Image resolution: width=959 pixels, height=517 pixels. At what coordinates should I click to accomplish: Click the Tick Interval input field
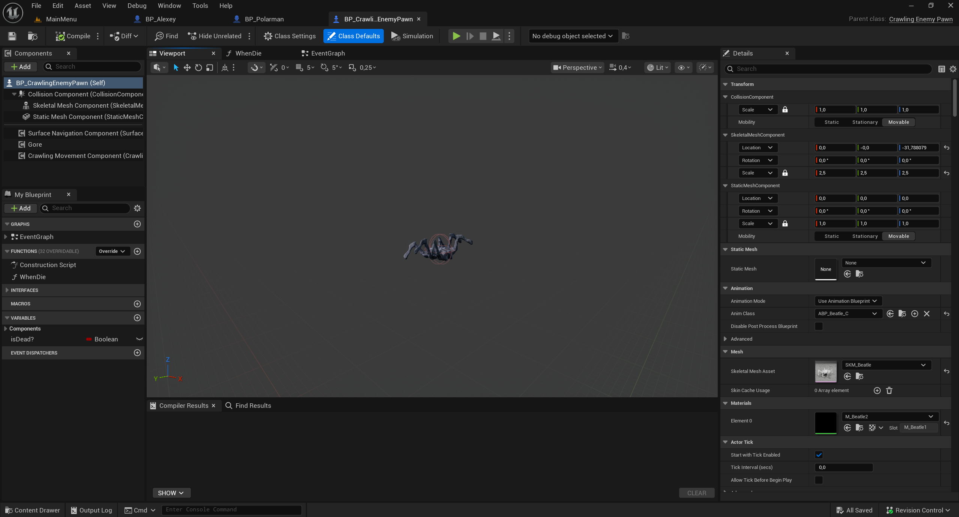(x=844, y=467)
